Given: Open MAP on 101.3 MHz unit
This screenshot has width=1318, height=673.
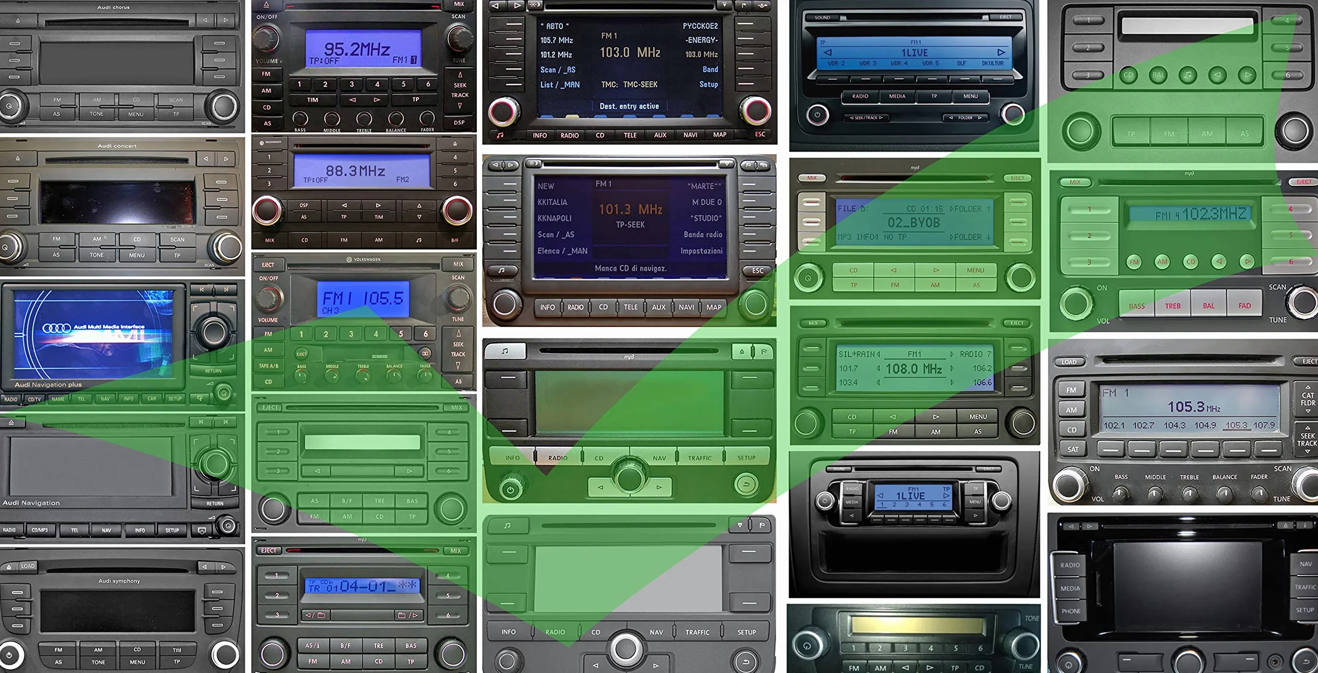Looking at the screenshot, I should 714,307.
